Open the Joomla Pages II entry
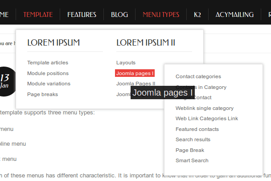 tap(135, 84)
